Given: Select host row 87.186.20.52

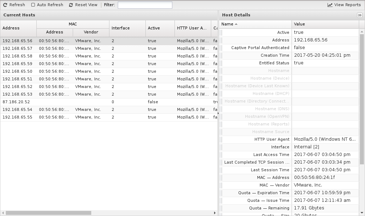Looking at the screenshot, I should pyautogui.click(x=16, y=102).
